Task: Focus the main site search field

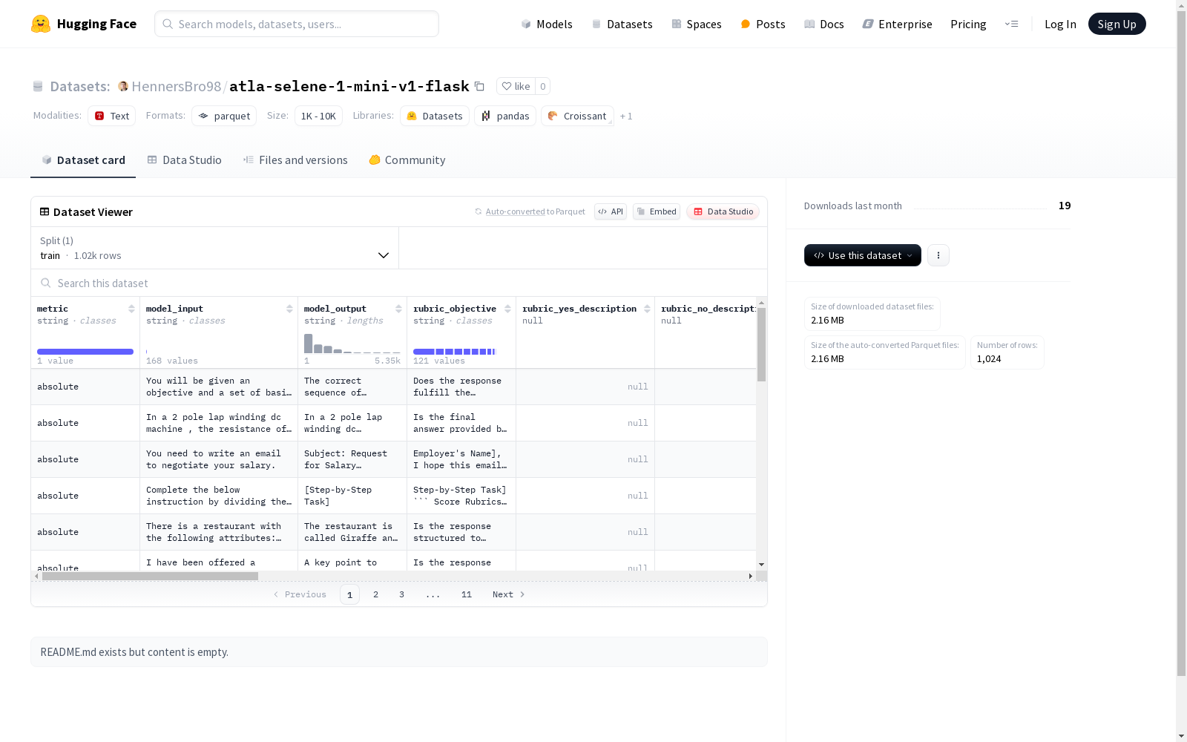Action: (x=297, y=24)
